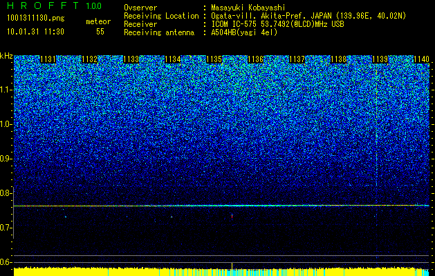Screen dimensions: 435x276
Task: Click the HROFFT 1.0.0 title text
Action: click(55, 6)
